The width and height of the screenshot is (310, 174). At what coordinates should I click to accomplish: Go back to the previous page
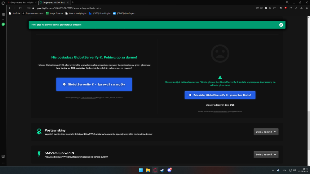click(x=10, y=8)
